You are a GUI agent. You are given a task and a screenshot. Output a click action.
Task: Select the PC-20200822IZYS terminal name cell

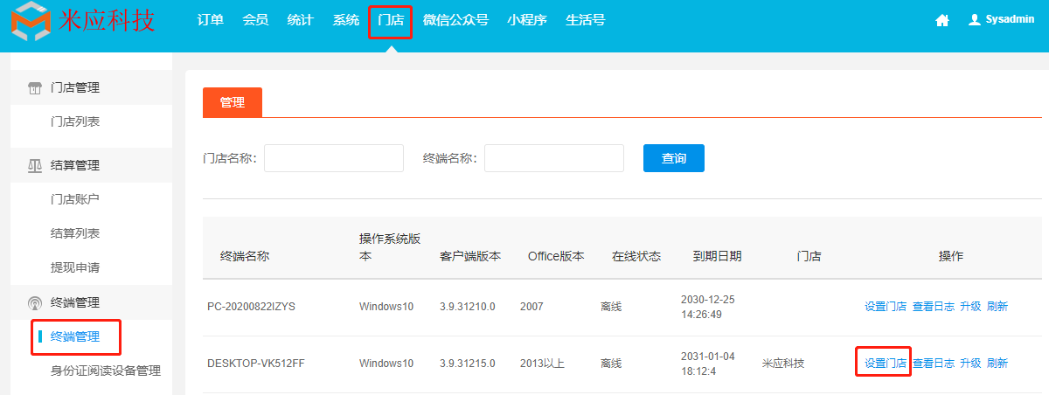pos(251,307)
